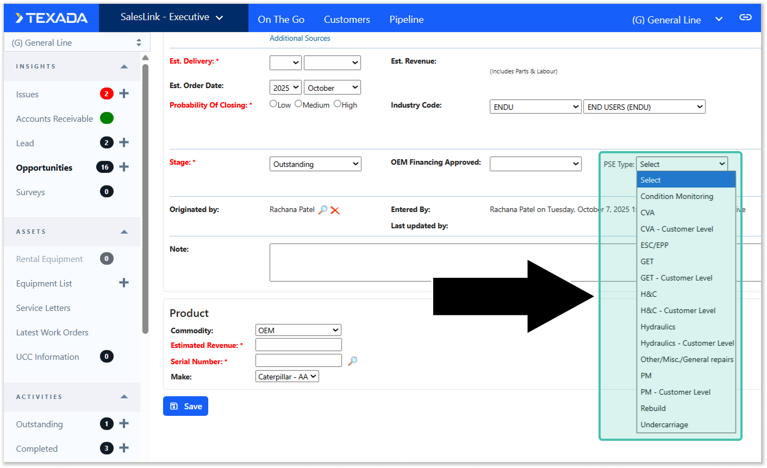The width and height of the screenshot is (767, 468).
Task: Open the Stage dropdown showing Outstanding
Action: [x=315, y=164]
